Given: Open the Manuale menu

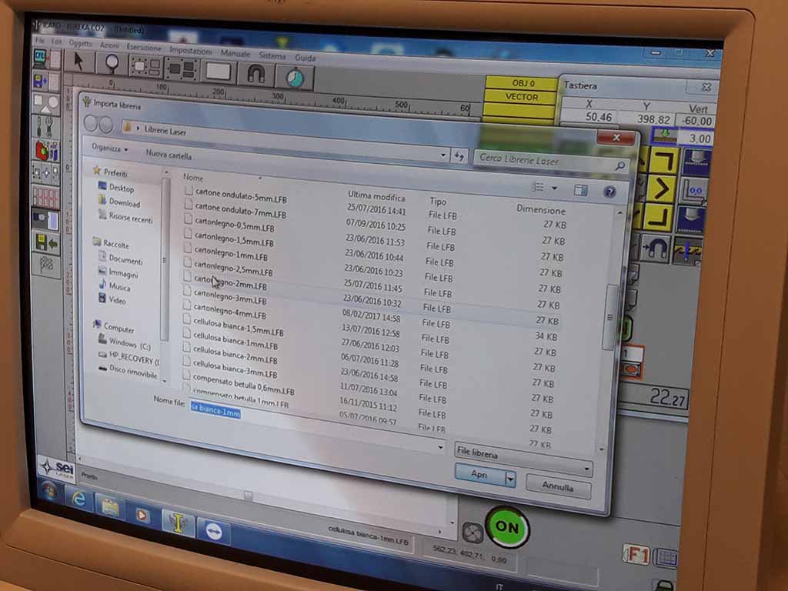Looking at the screenshot, I should [235, 53].
